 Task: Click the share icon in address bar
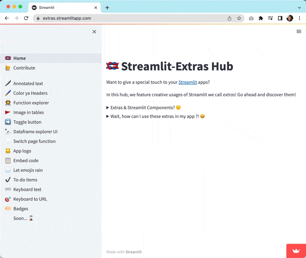(229, 18)
